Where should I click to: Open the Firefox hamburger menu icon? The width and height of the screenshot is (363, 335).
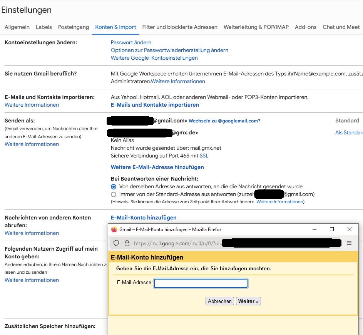(x=349, y=243)
